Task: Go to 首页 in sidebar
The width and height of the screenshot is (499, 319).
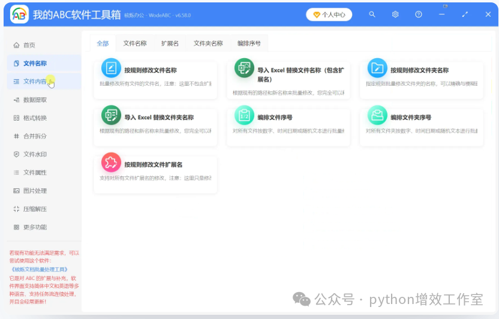Action: pos(44,45)
